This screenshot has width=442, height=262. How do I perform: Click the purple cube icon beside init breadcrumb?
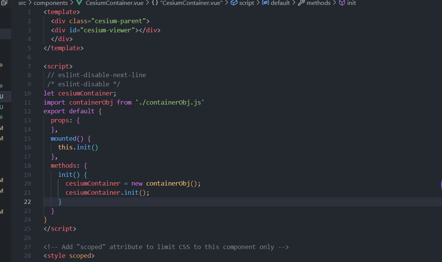pos(341,3)
